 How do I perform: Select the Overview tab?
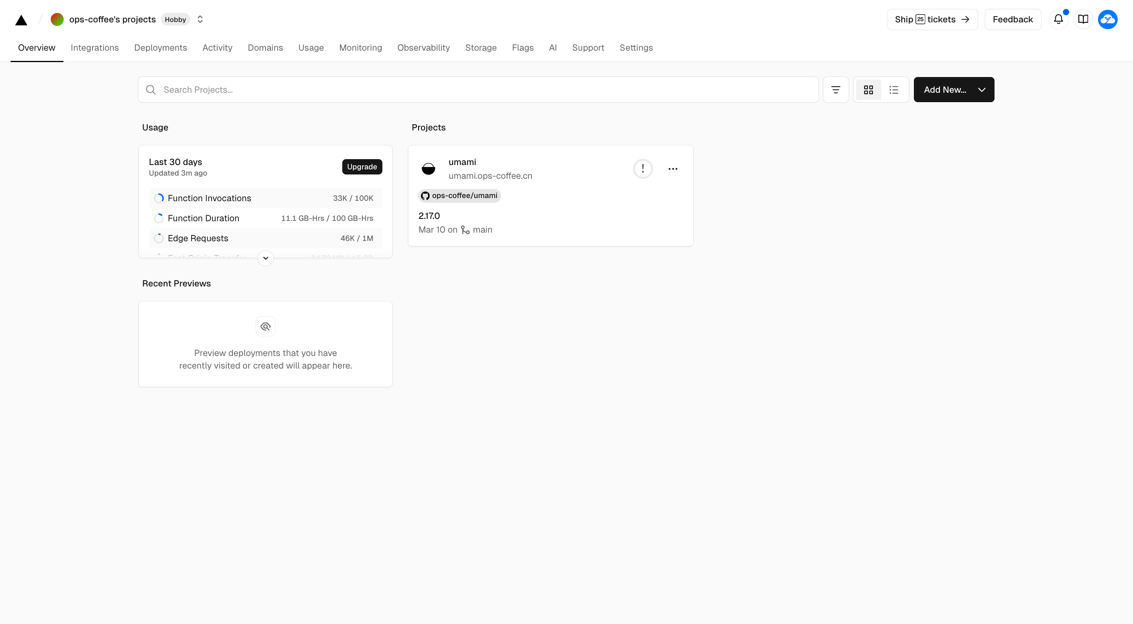point(37,48)
